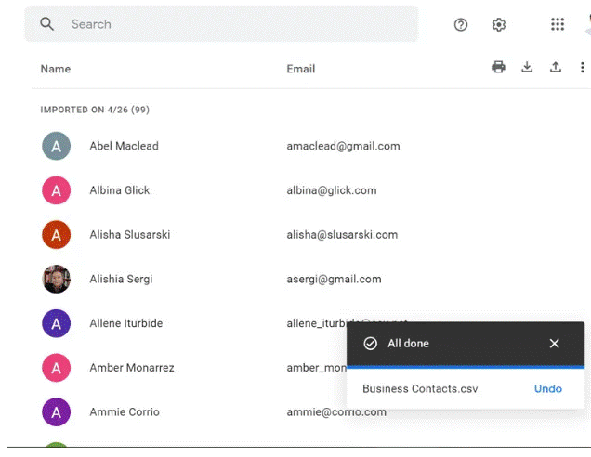Open the three-dot list options menu
The width and height of the screenshot is (591, 457).
pyautogui.click(x=583, y=67)
